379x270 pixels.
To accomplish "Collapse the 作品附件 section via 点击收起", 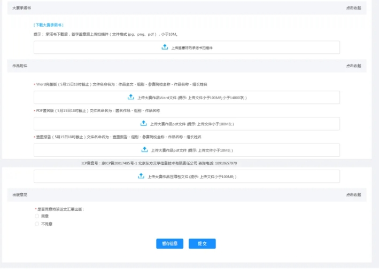I will pyautogui.click(x=353, y=66).
